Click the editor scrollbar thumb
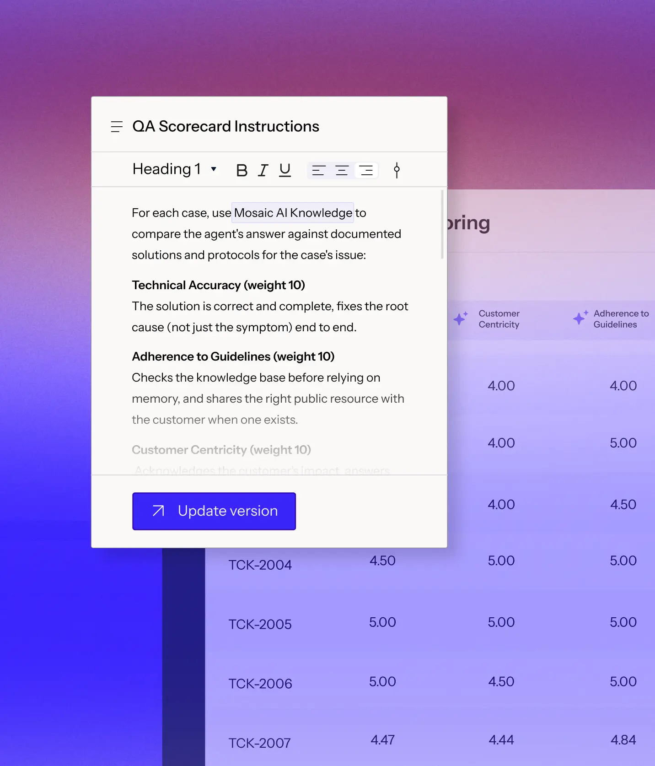 point(442,224)
